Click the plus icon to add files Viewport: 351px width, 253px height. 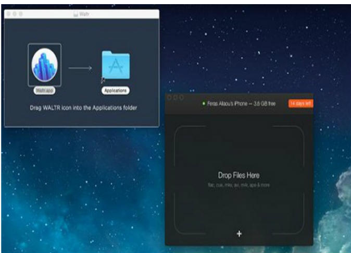point(239,234)
